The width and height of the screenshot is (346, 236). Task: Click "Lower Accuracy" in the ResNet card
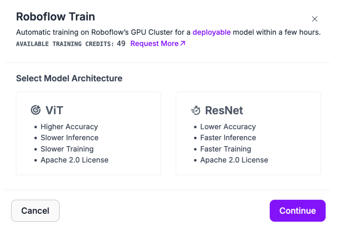pos(228,127)
